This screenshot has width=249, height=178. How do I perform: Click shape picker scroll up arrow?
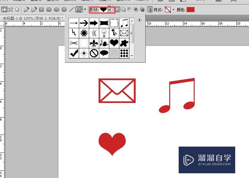tap(132, 21)
